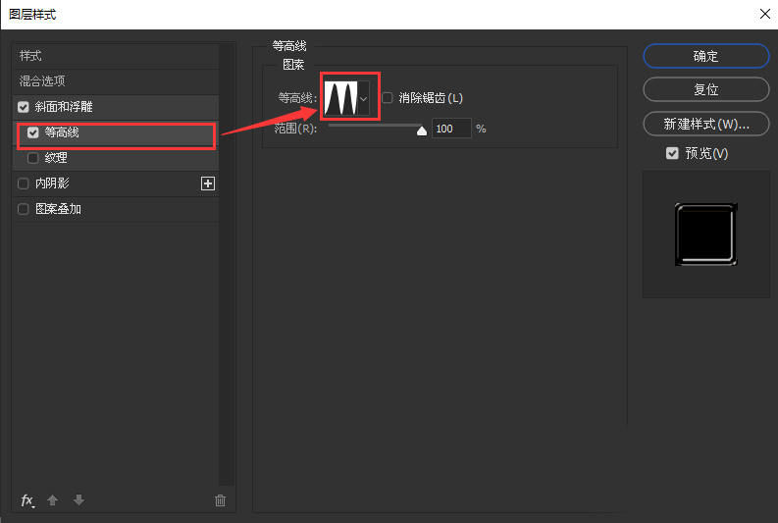Select the 纹理 row label
Screen dimensions: 778x523
click(x=56, y=158)
